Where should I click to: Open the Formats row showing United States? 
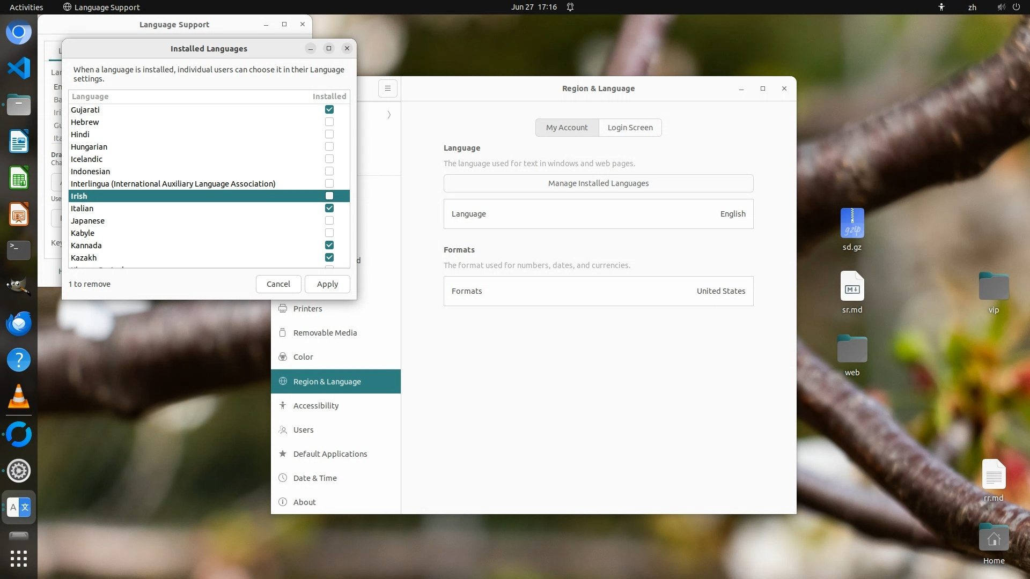point(598,291)
